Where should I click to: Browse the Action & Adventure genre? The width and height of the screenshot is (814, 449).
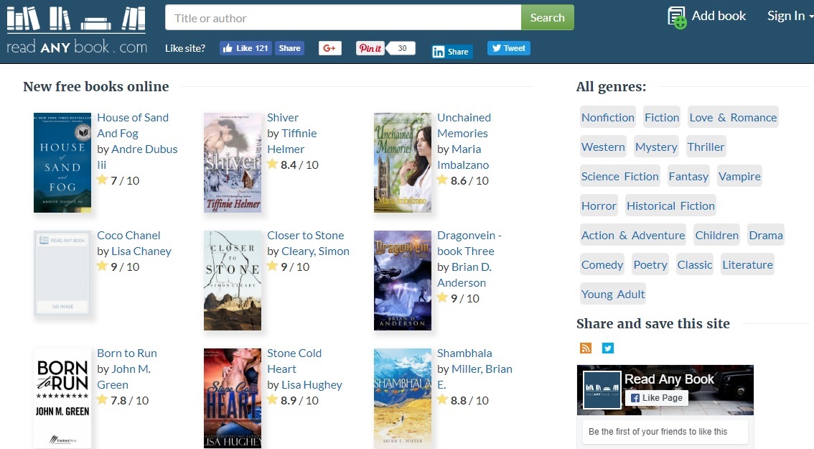(x=633, y=236)
